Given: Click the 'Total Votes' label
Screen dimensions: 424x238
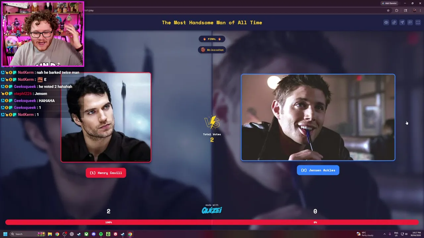Looking at the screenshot, I should [x=212, y=134].
